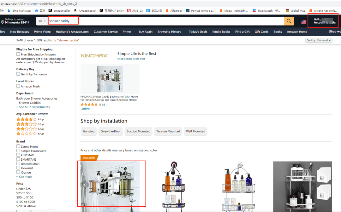Open the US flag language selector
The width and height of the screenshot is (341, 212).
point(304,22)
